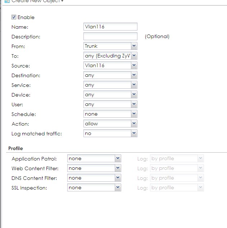This screenshot has height=228, width=227.
Task: Click the Create New Object icon
Action: pyautogui.click(x=7, y=1)
